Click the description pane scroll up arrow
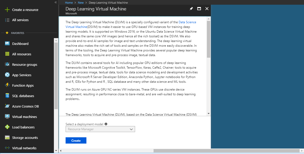Image resolution: width=304 pixels, height=154 pixels. (209, 19)
